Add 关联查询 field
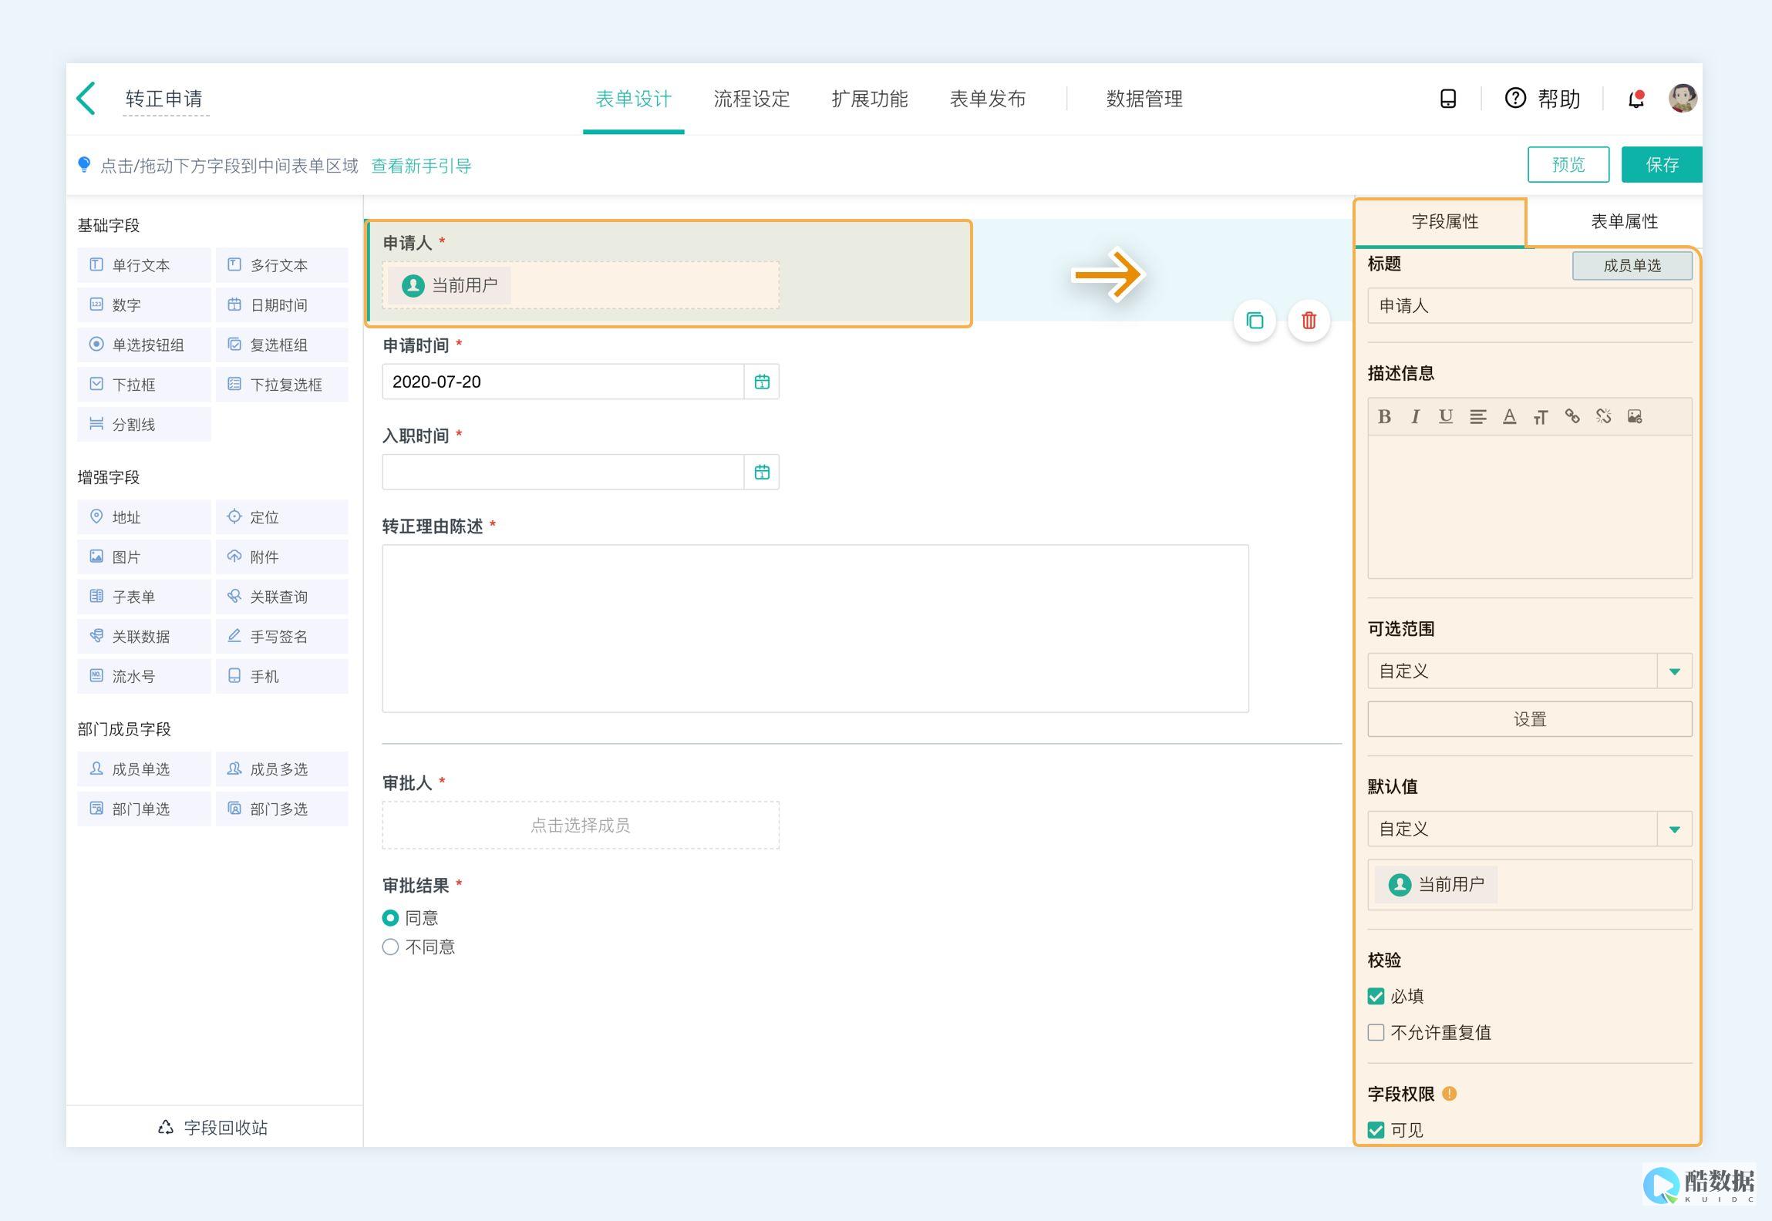The height and width of the screenshot is (1221, 1772). click(281, 597)
